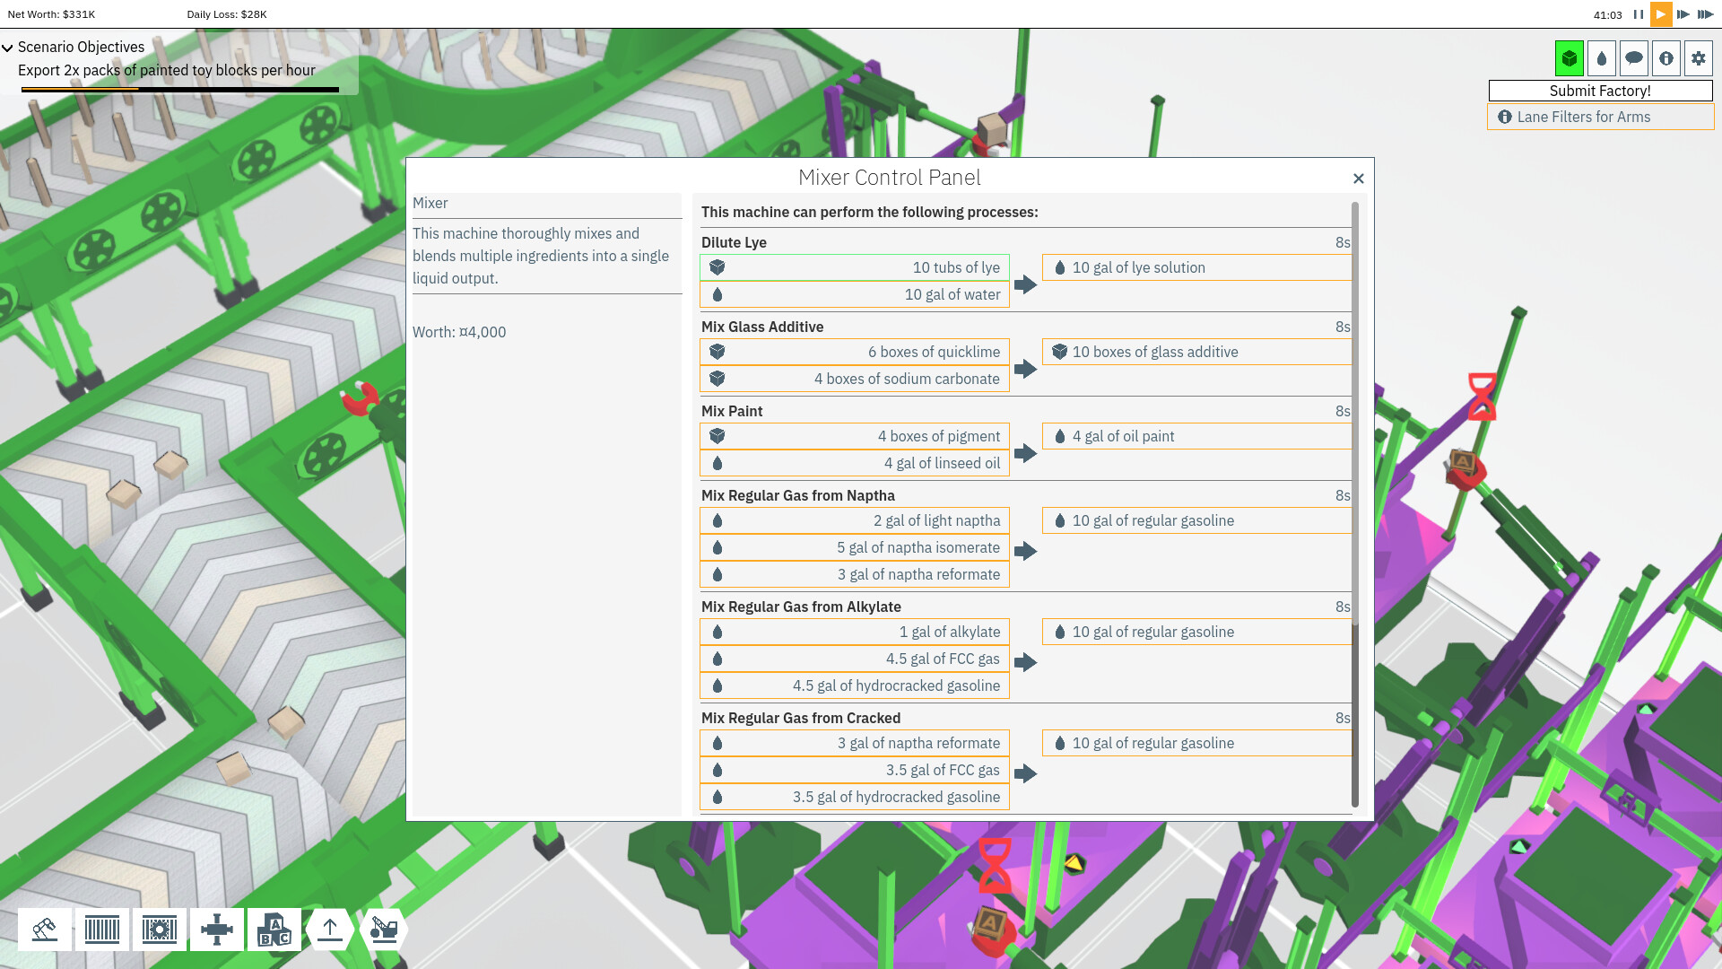Open the shipping container import tool
Image resolution: width=1722 pixels, height=969 pixels.
click(101, 930)
